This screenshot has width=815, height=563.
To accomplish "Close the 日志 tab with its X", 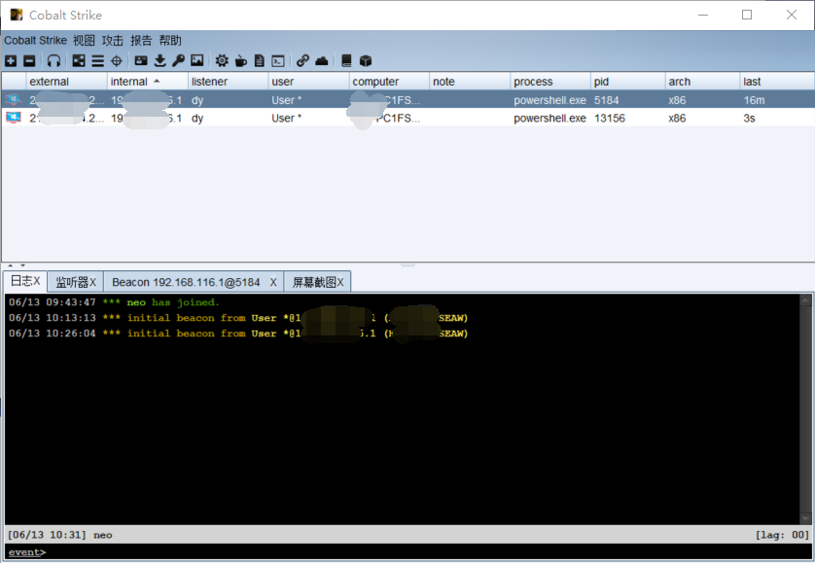I will click(37, 281).
